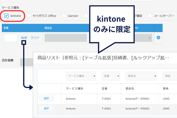Open the サービス種別 filter dropdown

[x=81, y=76]
